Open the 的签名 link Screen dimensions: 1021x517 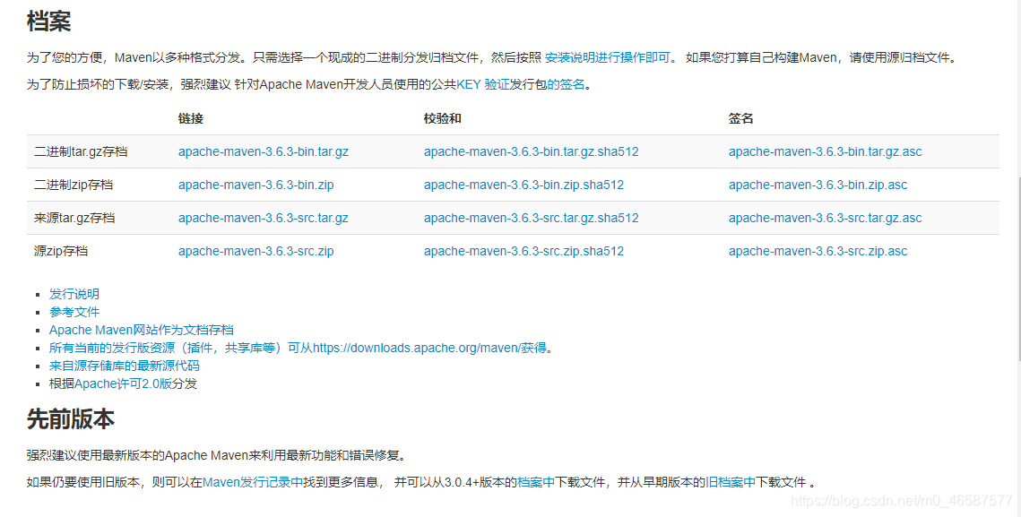pos(566,84)
